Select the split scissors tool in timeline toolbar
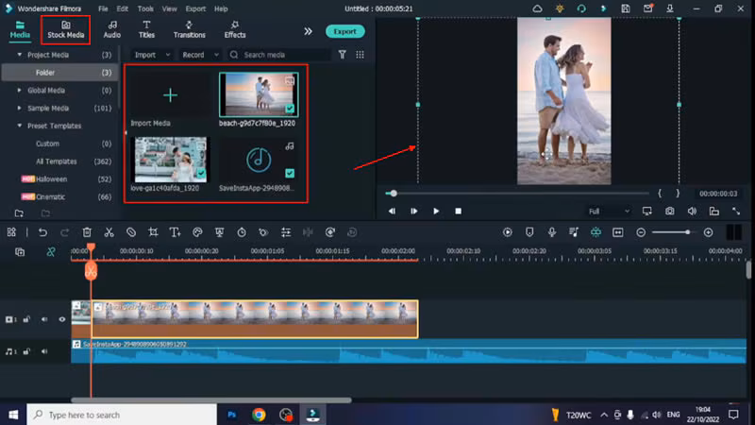Screen dimensions: 755x425 [109, 232]
